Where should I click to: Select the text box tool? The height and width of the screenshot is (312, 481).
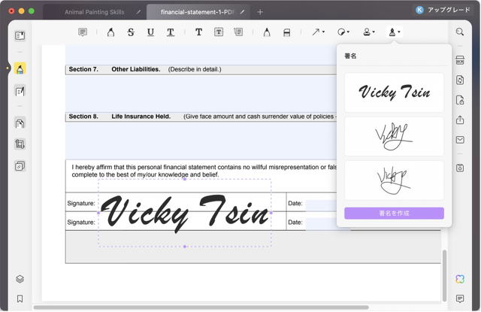(219, 32)
